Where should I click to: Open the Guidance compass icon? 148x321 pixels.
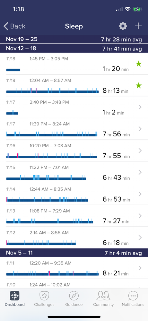pyautogui.click(x=74, y=296)
